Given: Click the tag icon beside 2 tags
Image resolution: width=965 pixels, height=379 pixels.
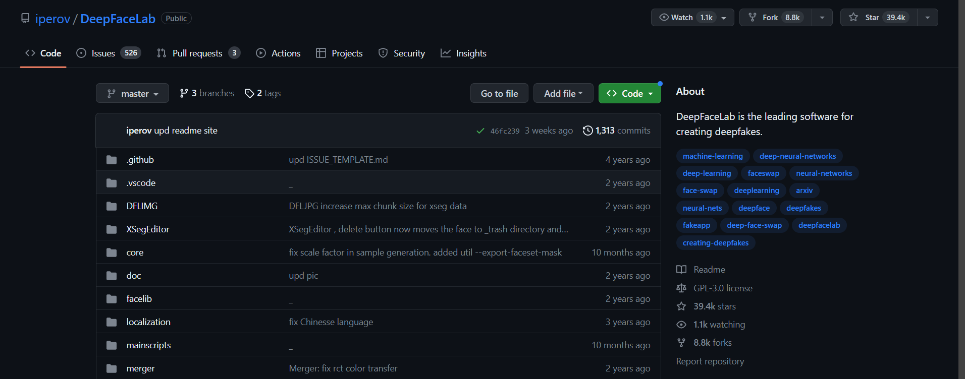Looking at the screenshot, I should 249,93.
